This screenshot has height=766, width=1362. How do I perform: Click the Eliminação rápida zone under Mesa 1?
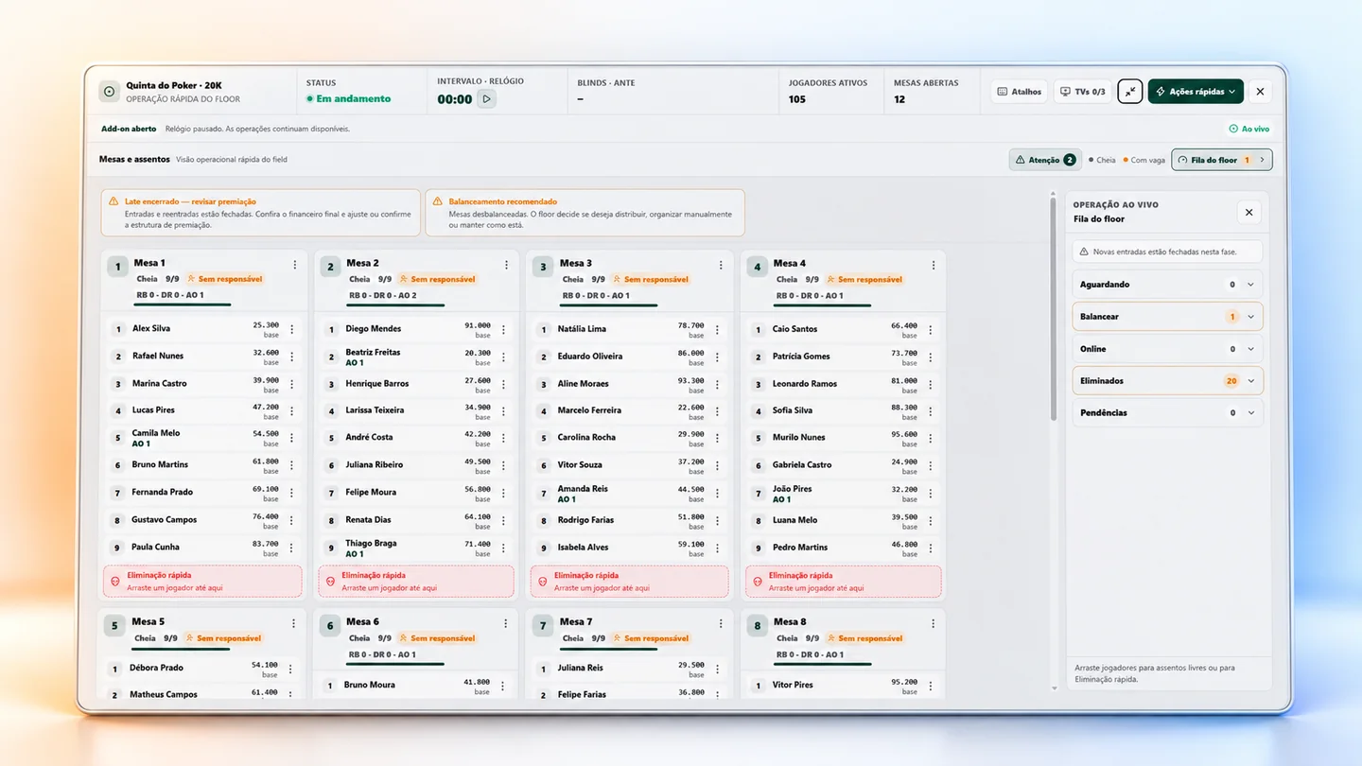tap(202, 582)
